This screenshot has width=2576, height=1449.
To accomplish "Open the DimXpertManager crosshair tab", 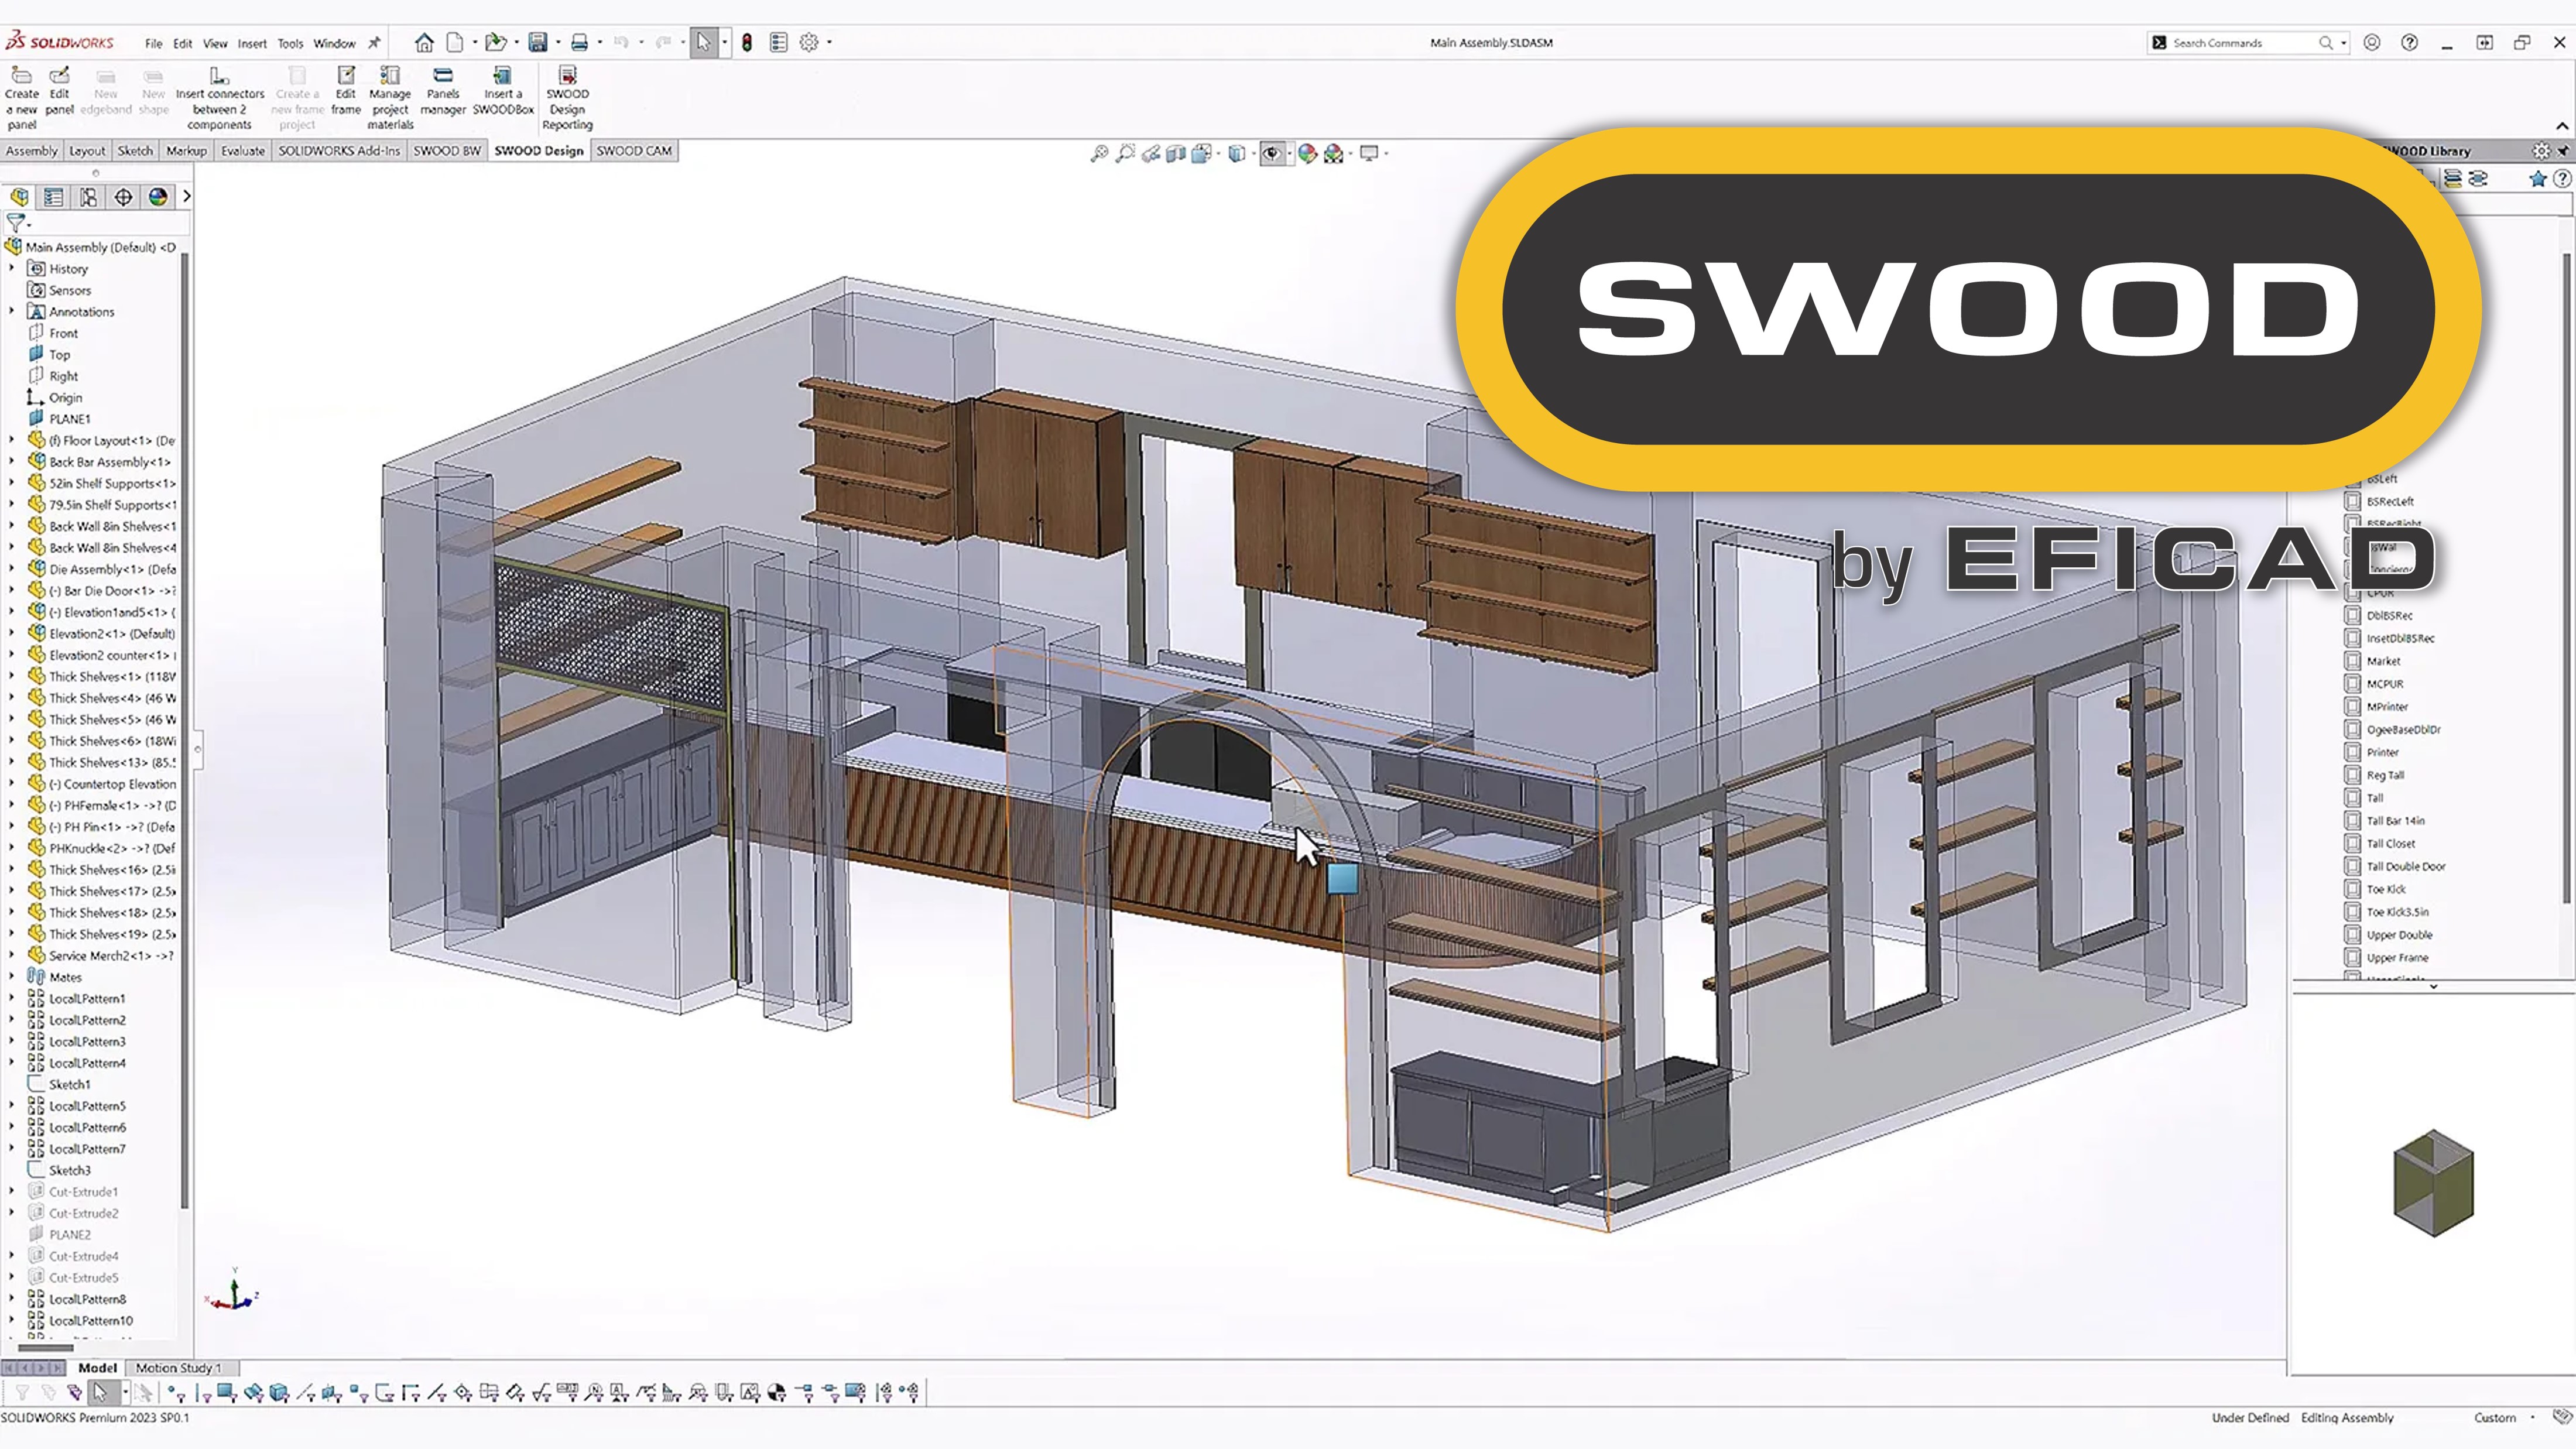I will [x=123, y=197].
